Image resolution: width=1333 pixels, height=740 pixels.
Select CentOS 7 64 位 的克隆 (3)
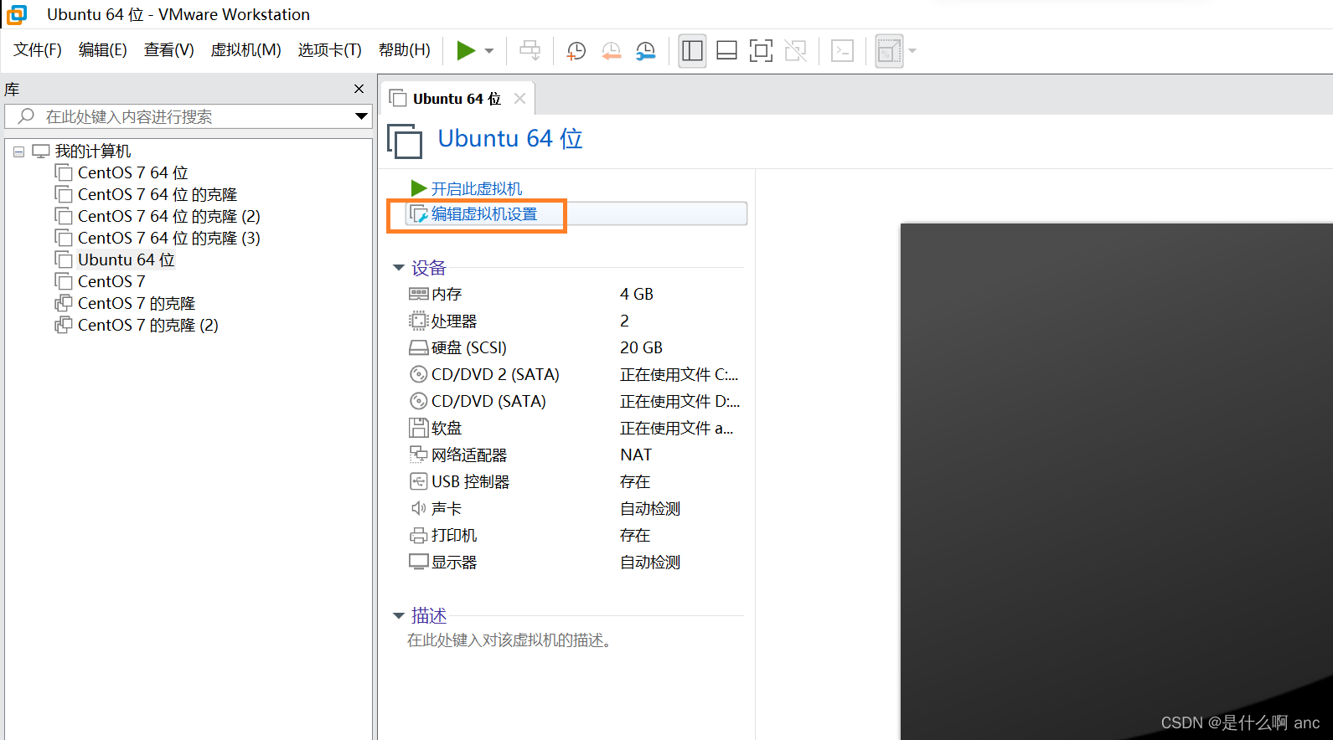coord(168,239)
